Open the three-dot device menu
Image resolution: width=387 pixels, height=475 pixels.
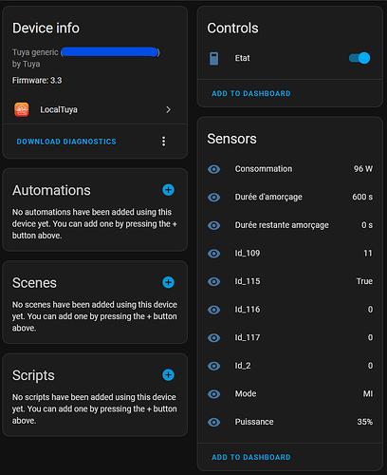(x=163, y=142)
